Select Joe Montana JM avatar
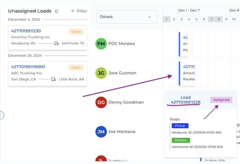The height and width of the screenshot is (164, 240). click(x=101, y=131)
